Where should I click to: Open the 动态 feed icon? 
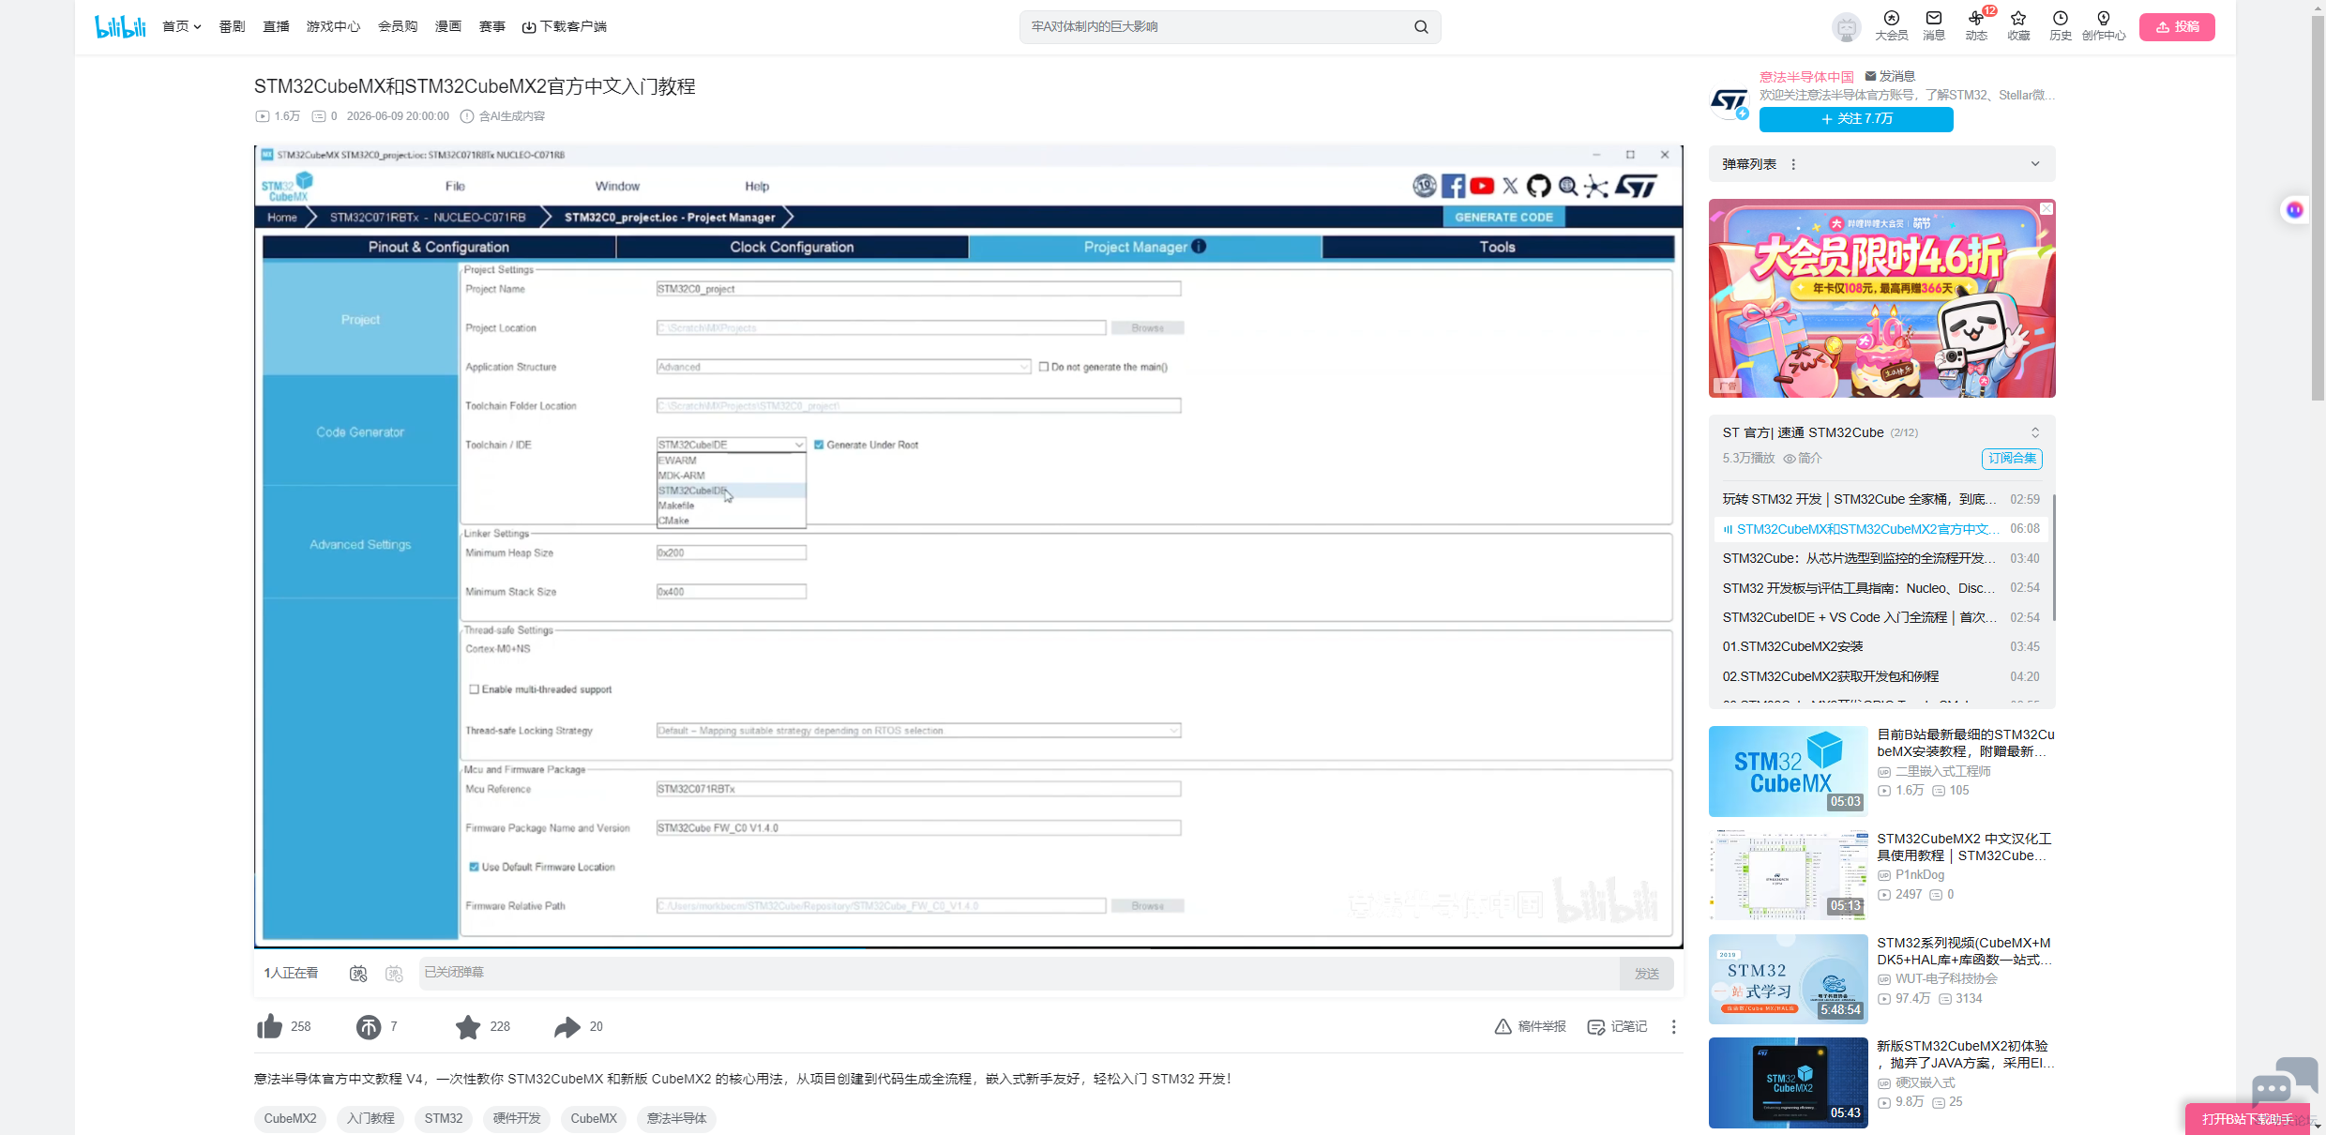1976,26
